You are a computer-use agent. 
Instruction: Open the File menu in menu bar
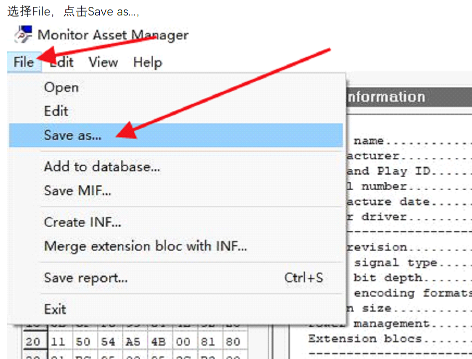pos(23,62)
